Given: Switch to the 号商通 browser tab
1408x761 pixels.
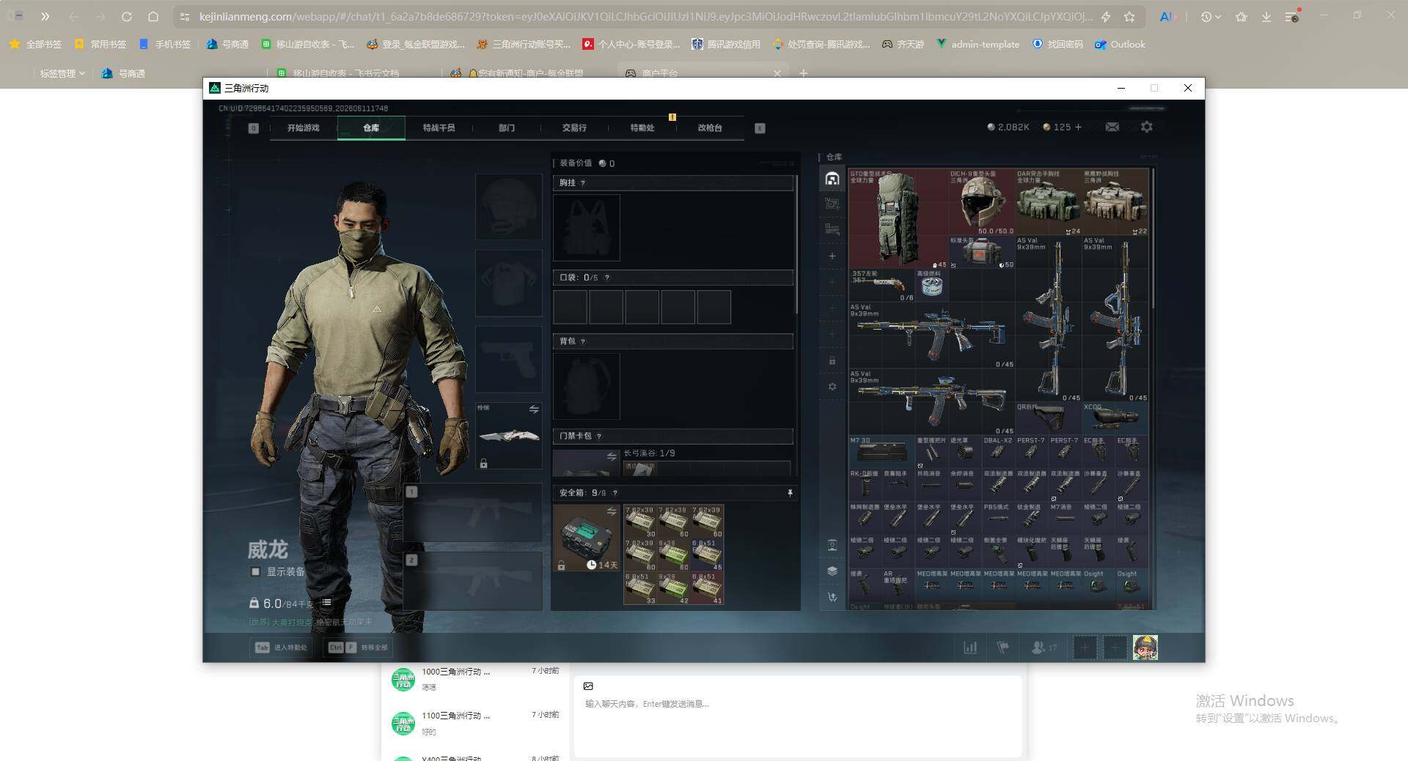Looking at the screenshot, I should [x=123, y=73].
